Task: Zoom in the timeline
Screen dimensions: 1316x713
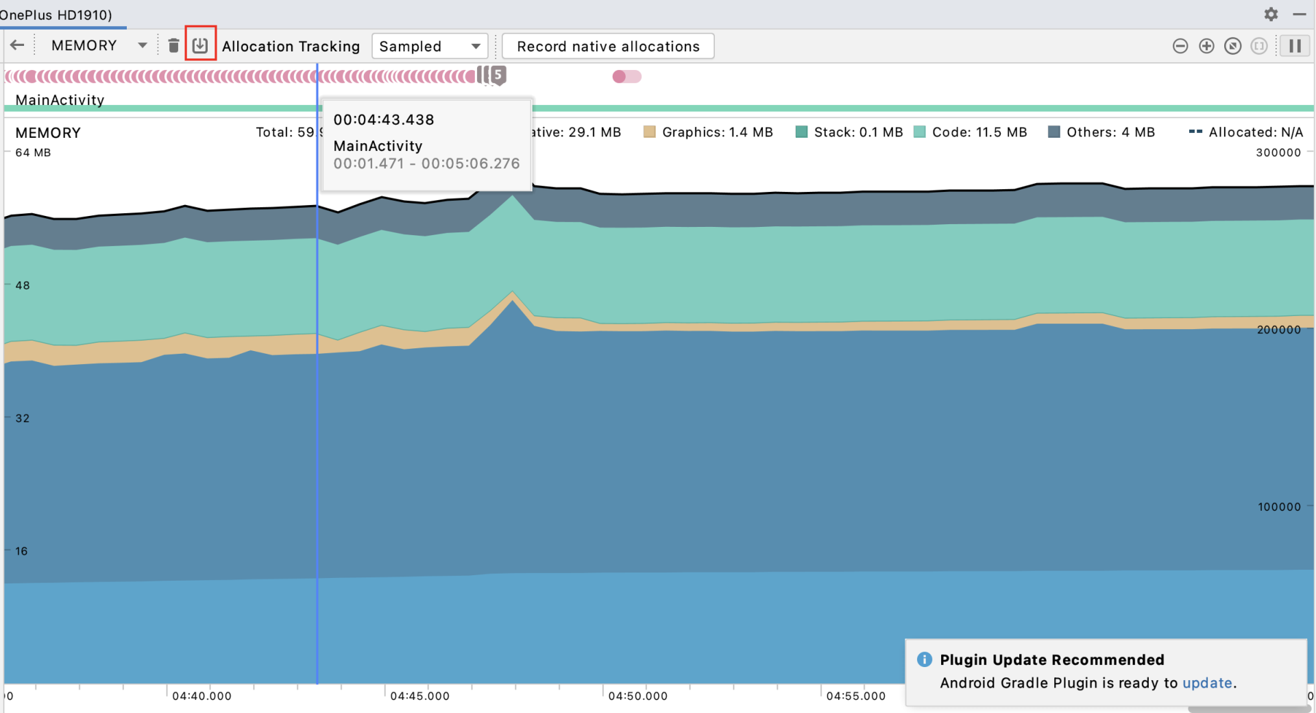Action: tap(1206, 46)
